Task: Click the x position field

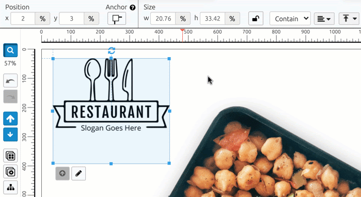Action: (23, 19)
